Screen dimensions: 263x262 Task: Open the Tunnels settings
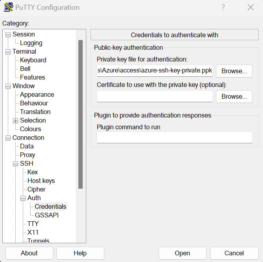[x=38, y=240]
